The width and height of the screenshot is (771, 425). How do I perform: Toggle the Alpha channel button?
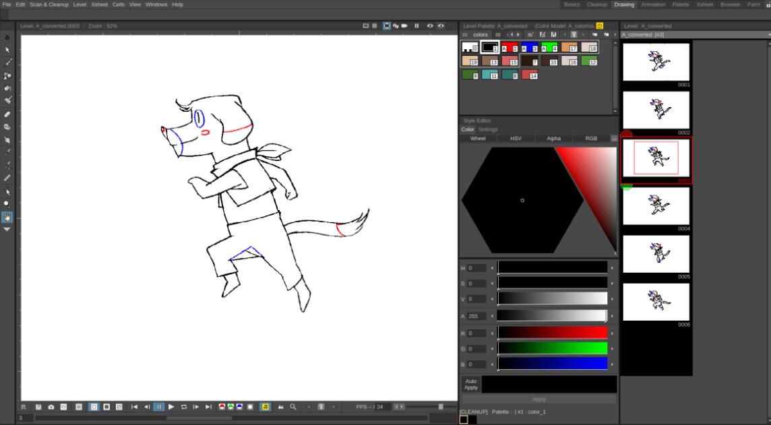tap(554, 139)
